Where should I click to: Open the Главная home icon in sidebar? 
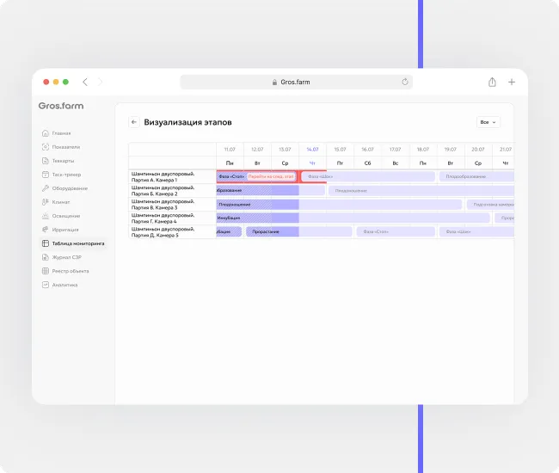45,133
